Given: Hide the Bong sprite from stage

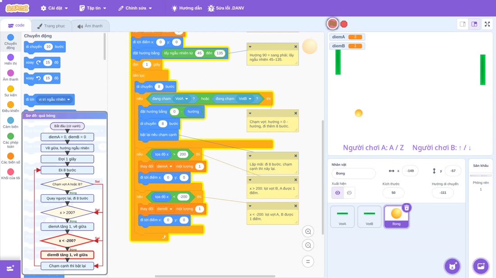Looking at the screenshot, I should pyautogui.click(x=349, y=193).
